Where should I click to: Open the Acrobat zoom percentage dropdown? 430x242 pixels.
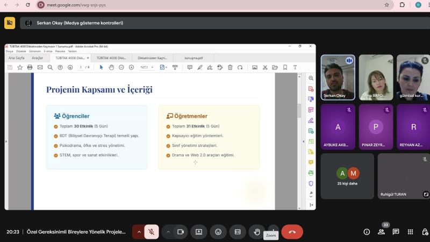(x=153, y=67)
